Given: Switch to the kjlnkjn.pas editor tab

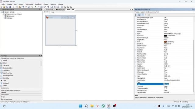Looking at the screenshot, I should (60, 9).
